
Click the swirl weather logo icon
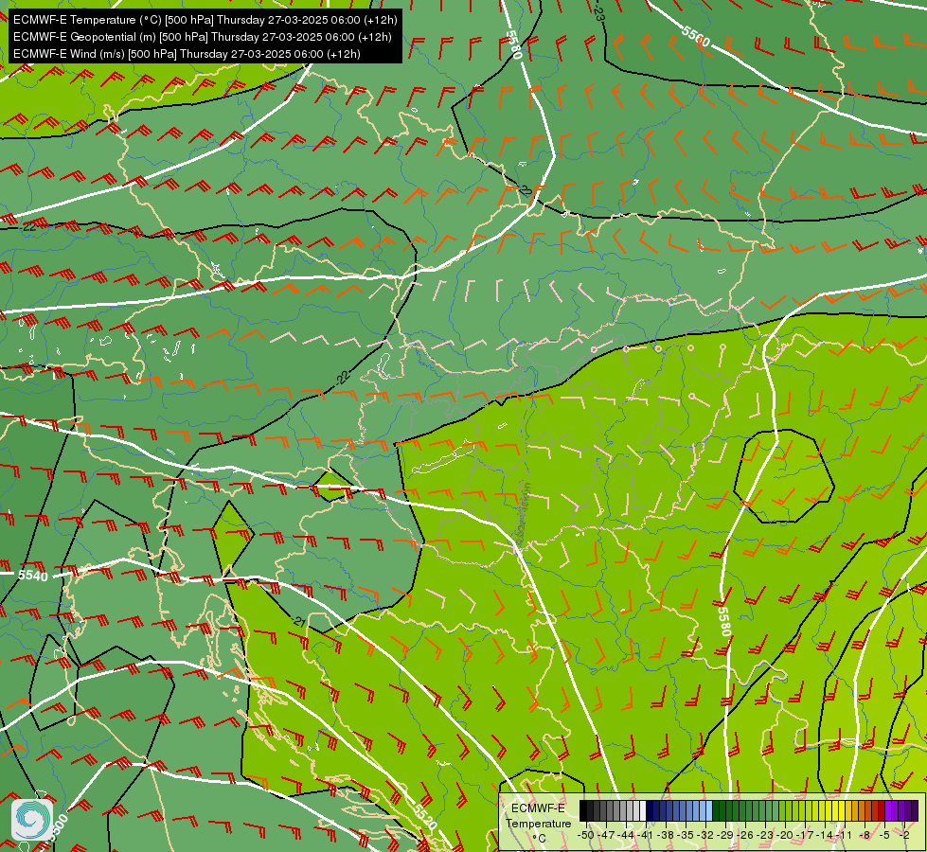pos(32,820)
